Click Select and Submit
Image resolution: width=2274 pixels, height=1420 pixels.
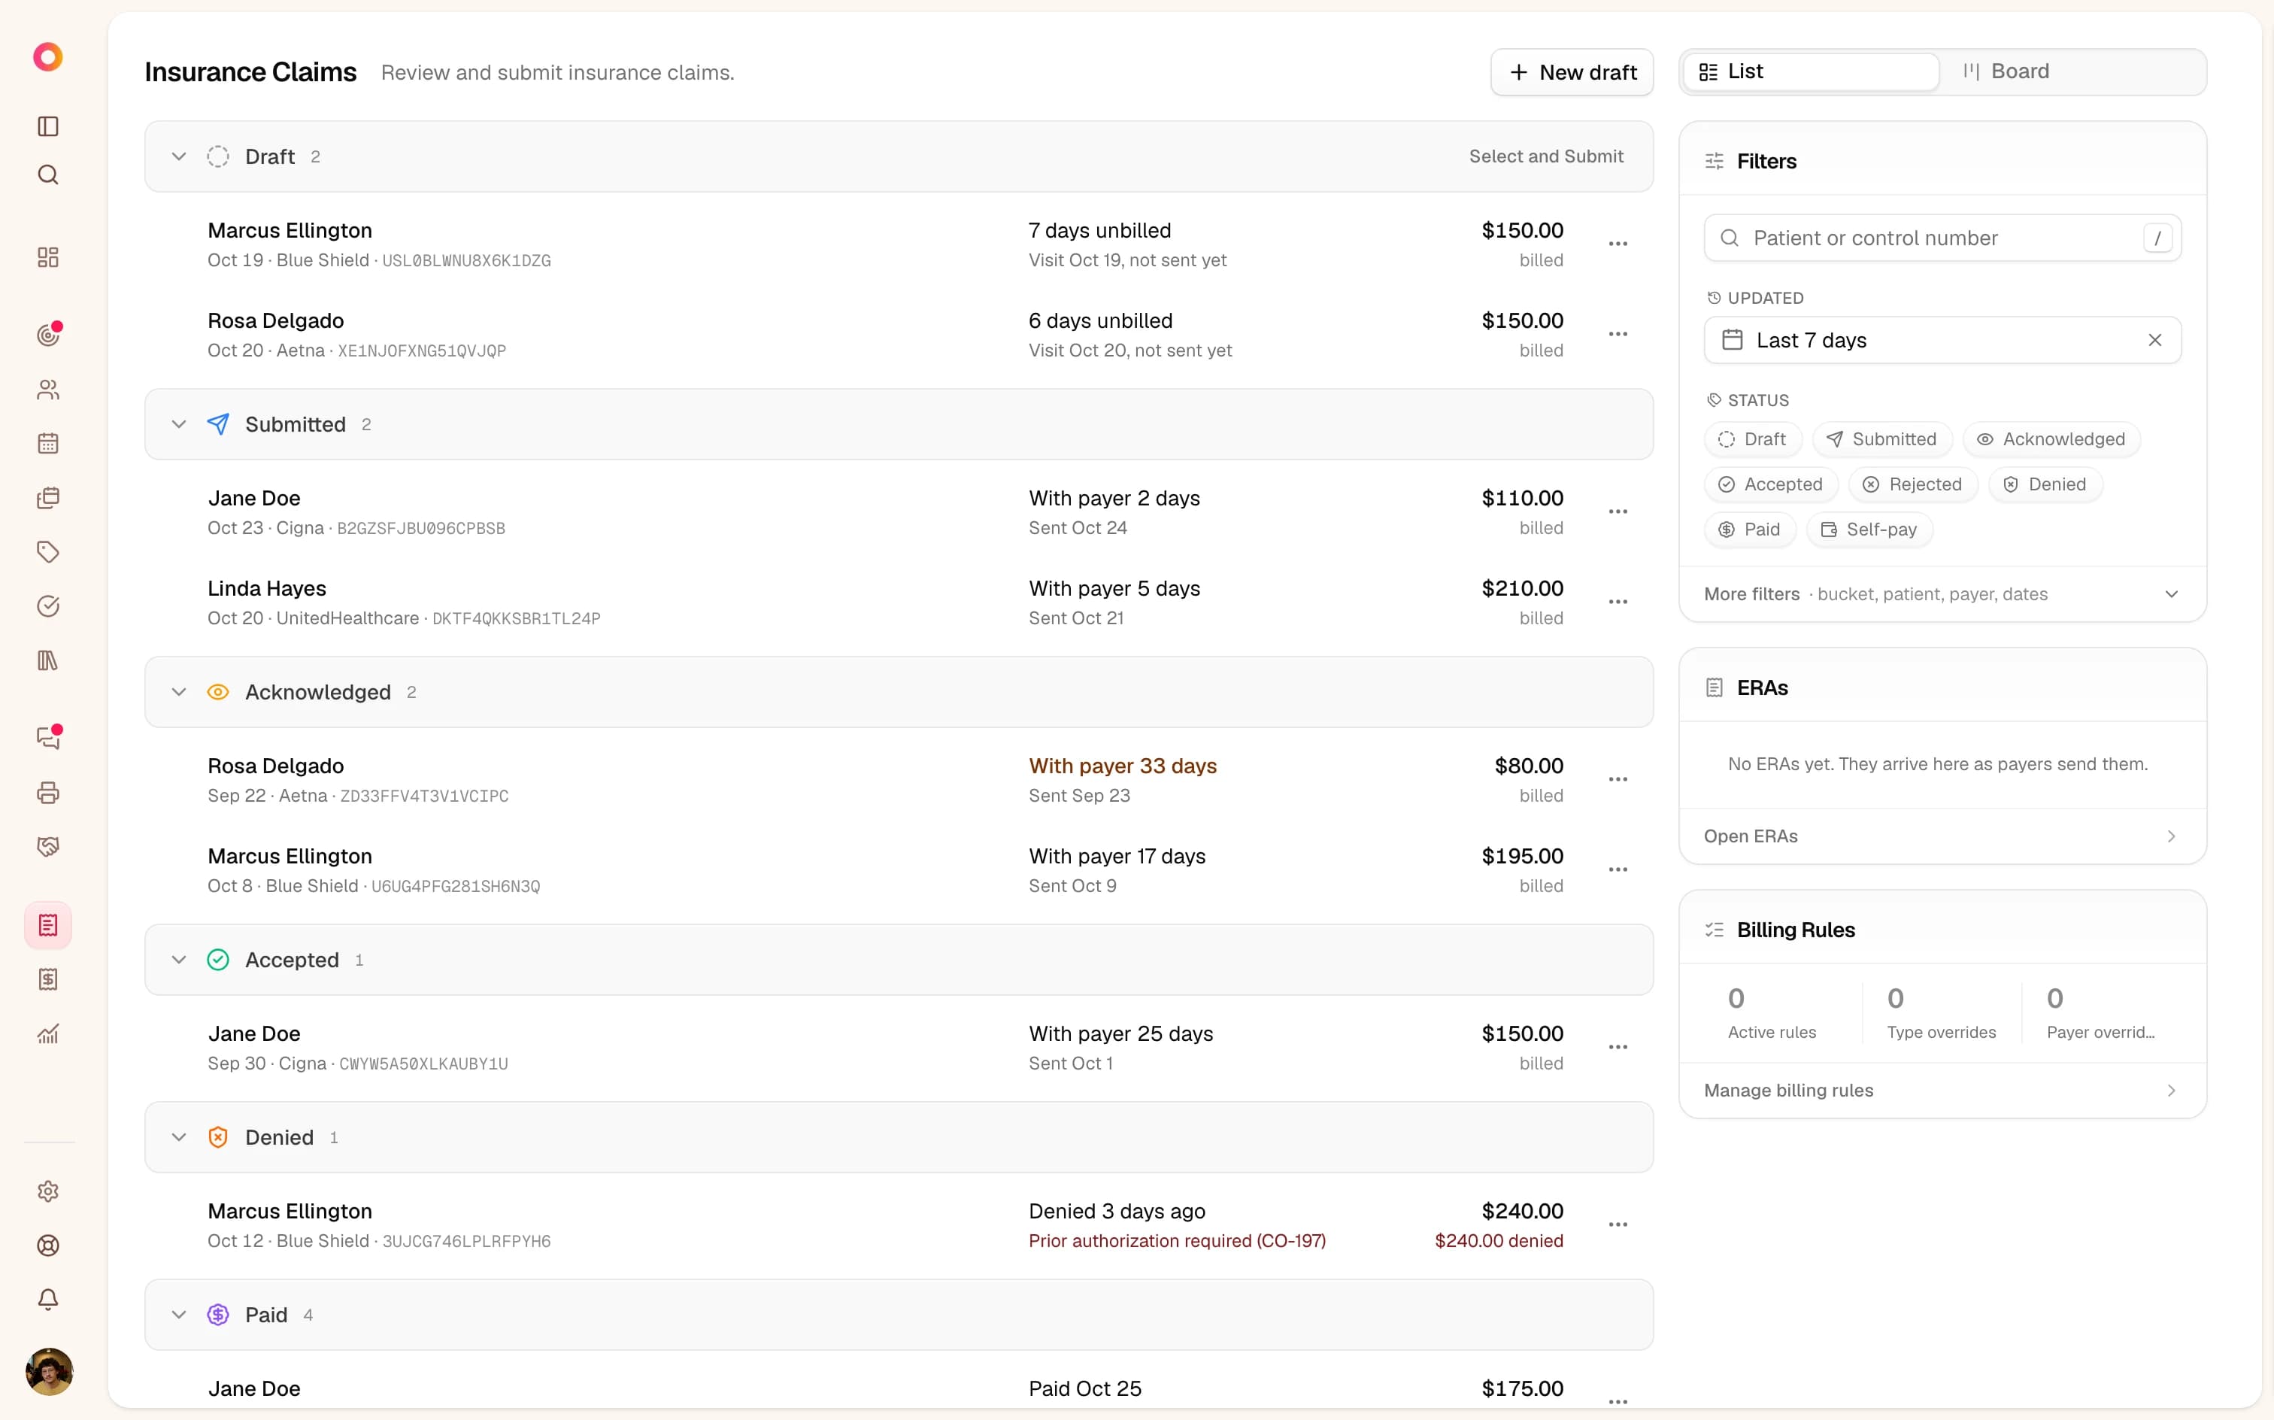click(1545, 157)
